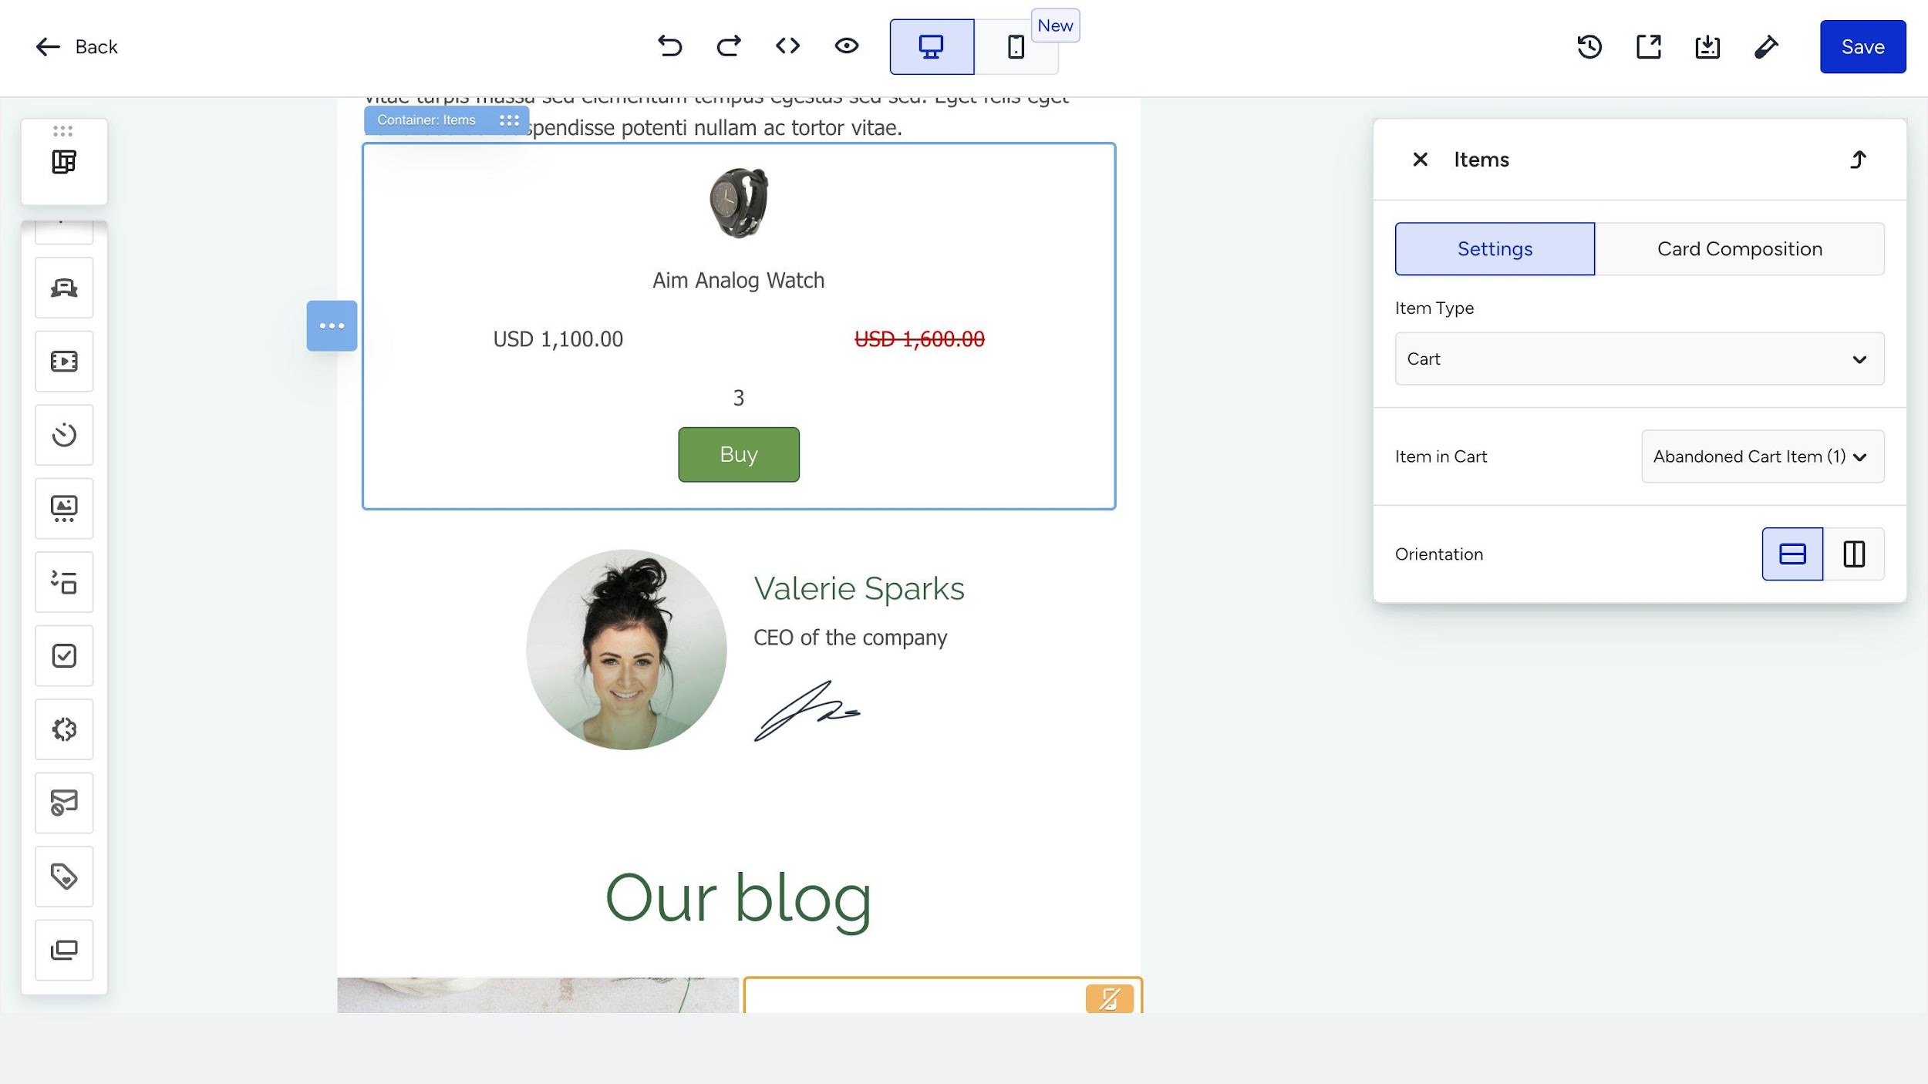Select the checkbox form block icon

tap(64, 655)
